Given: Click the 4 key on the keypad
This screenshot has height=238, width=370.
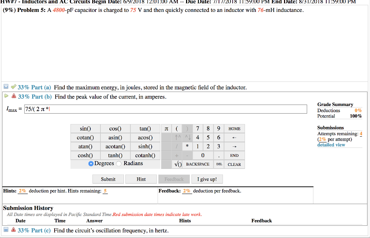Looking at the screenshot, I should coord(198,137).
